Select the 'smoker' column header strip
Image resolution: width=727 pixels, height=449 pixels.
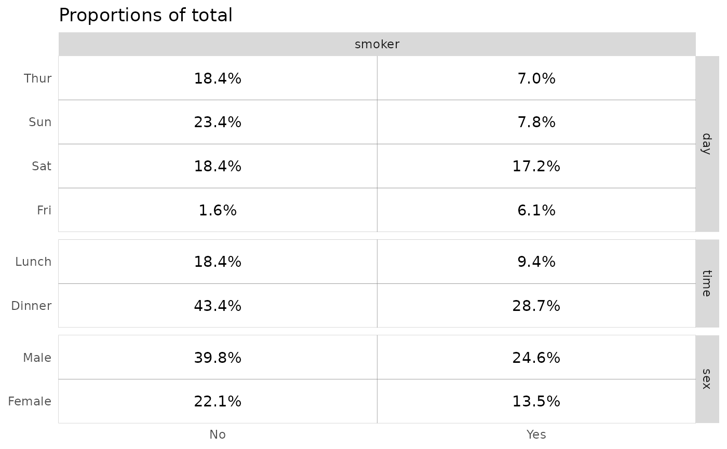[377, 45]
